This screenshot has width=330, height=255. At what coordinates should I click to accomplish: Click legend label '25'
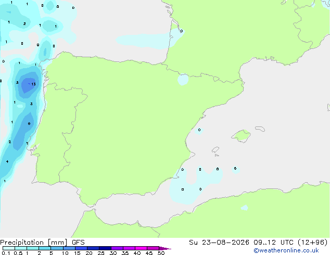coord(101,253)
